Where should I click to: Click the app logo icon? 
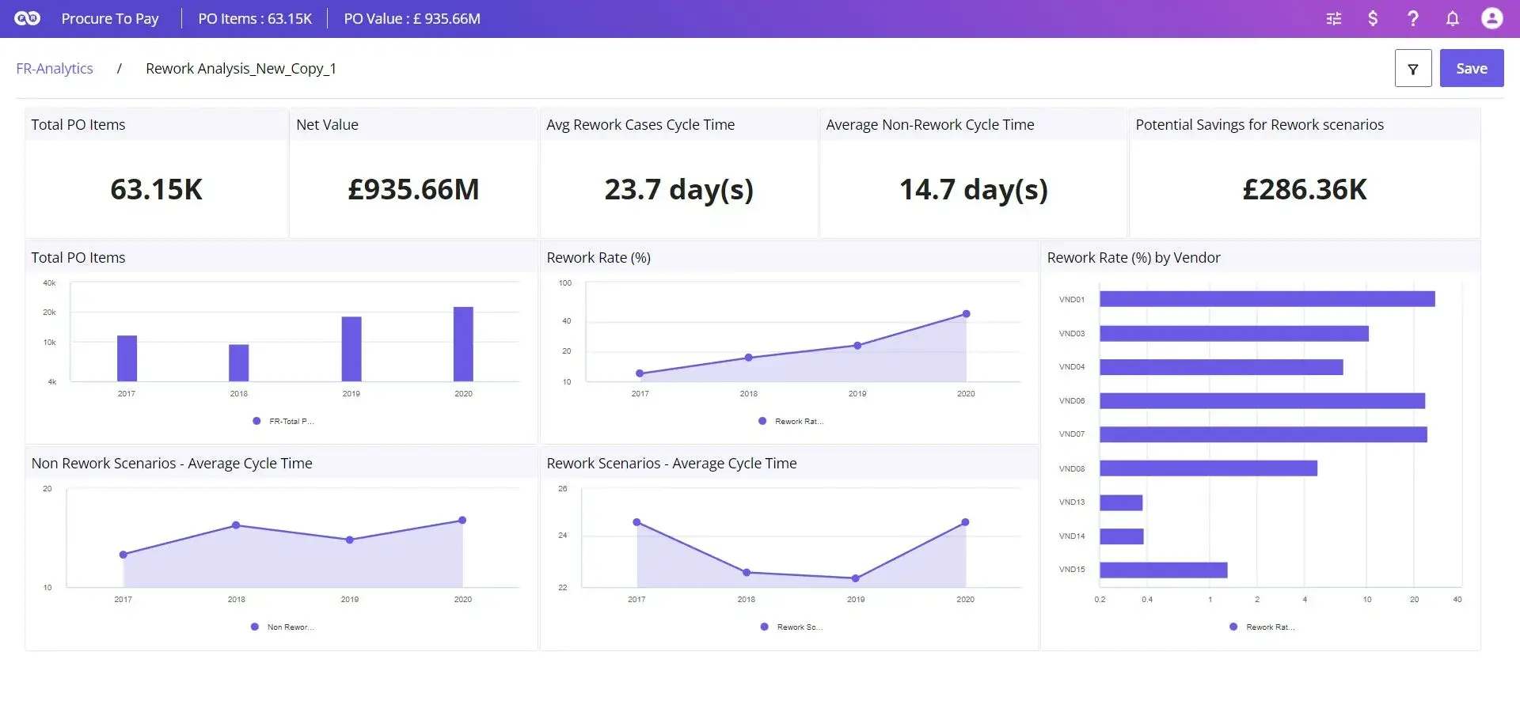click(27, 18)
